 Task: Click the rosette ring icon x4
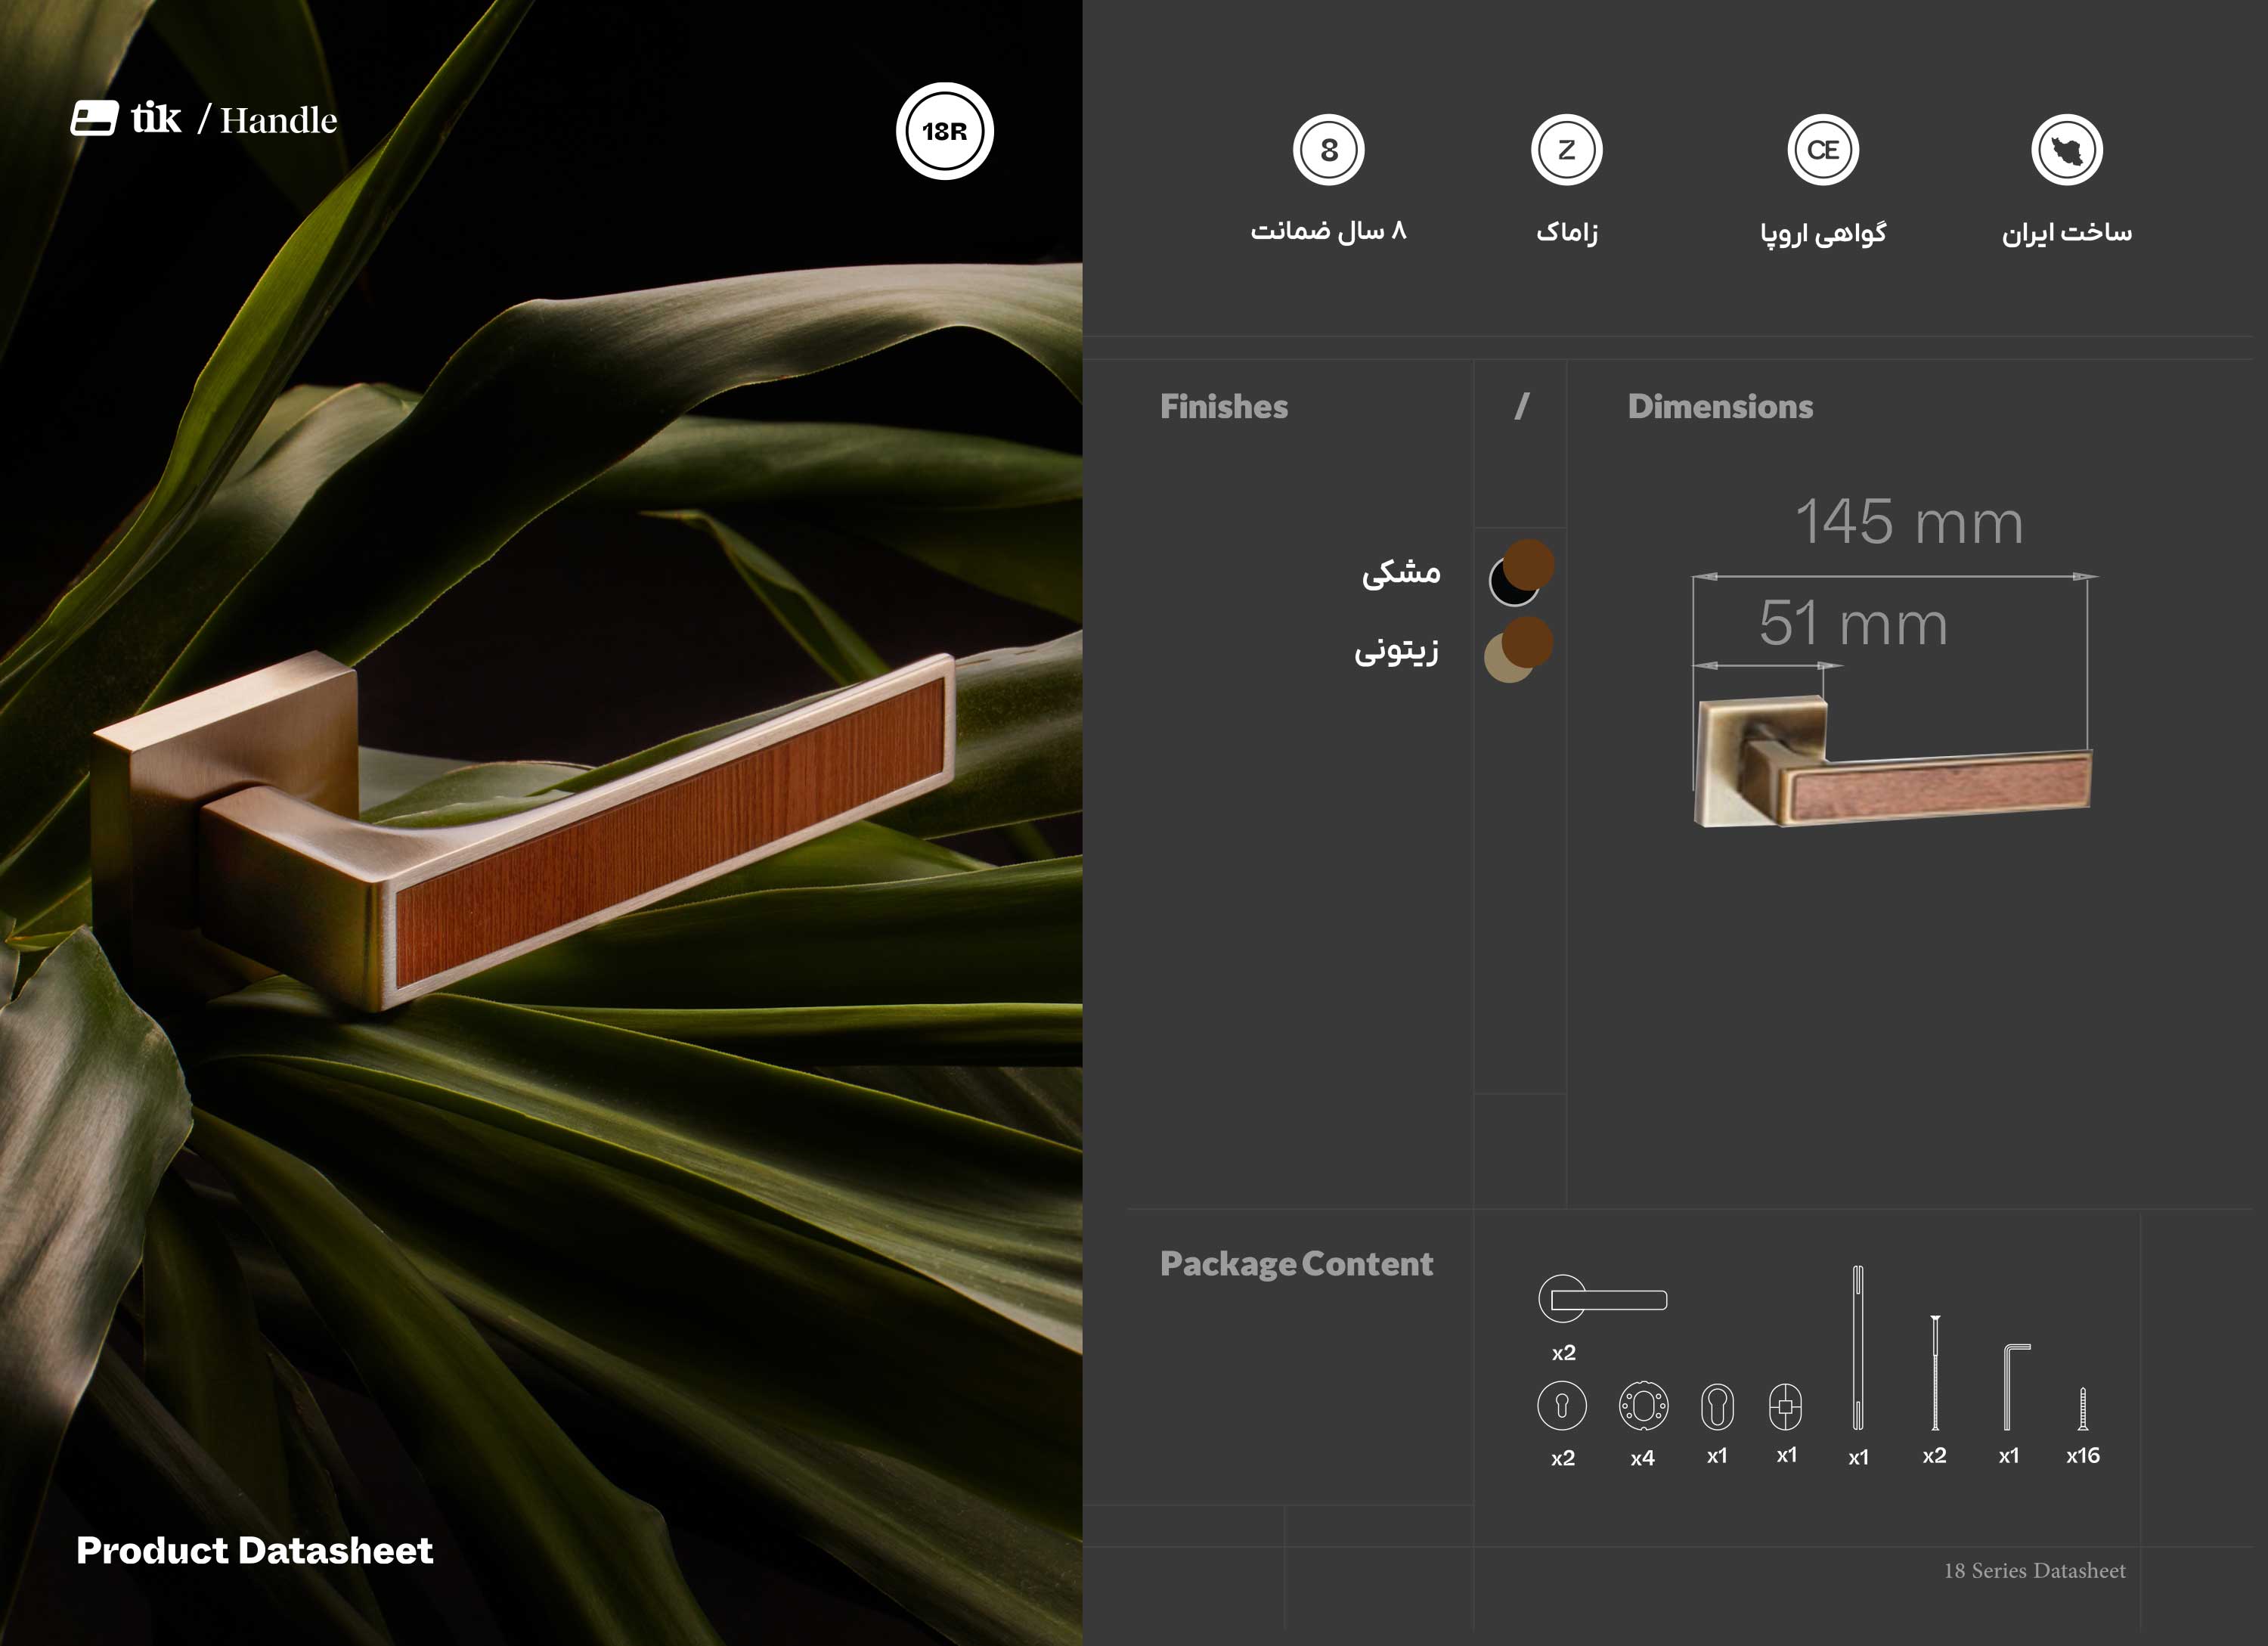point(1642,1406)
